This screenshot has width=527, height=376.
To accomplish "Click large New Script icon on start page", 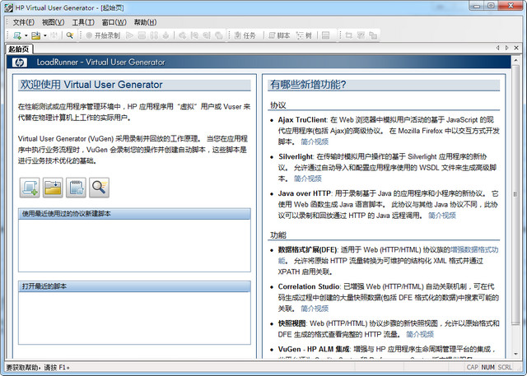I will pos(30,188).
